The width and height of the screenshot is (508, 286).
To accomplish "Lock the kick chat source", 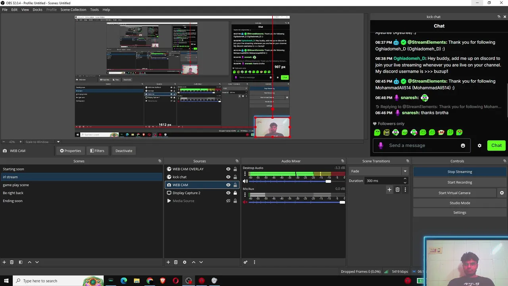I will point(235,177).
